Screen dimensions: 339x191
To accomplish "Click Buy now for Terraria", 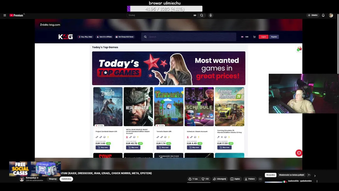I will click(x=163, y=147).
